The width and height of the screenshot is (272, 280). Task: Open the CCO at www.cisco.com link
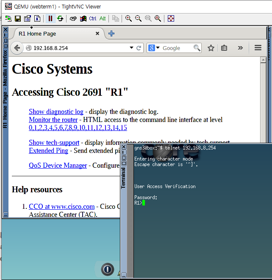click(61, 206)
